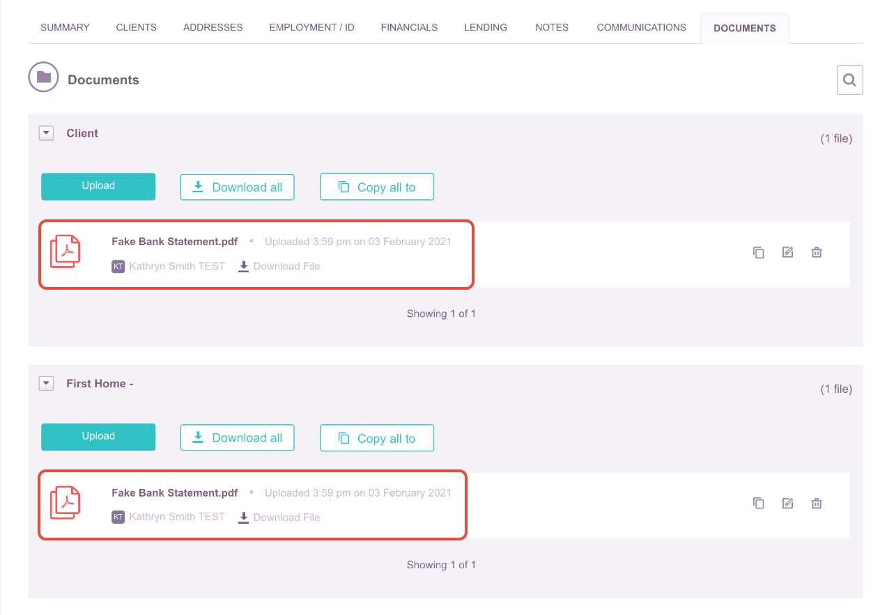Copy the Fake Bank Statement in Client section
Image resolution: width=887 pixels, height=615 pixels.
[x=758, y=252]
